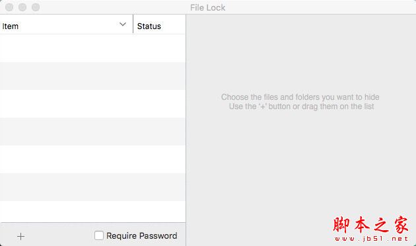Image resolution: width=416 pixels, height=246 pixels.
Task: Select the last row above the plus button
Action: tap(92, 212)
